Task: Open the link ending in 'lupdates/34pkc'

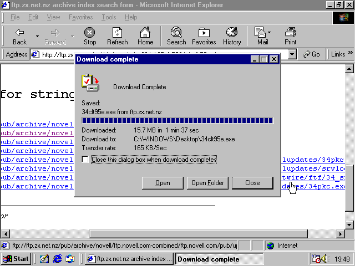Action: point(313,160)
